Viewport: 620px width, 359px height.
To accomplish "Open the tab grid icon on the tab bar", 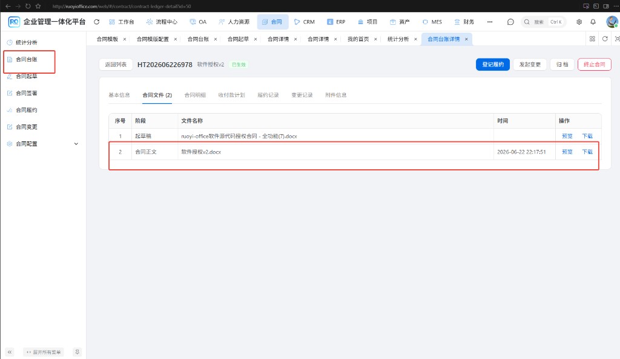I will point(592,39).
